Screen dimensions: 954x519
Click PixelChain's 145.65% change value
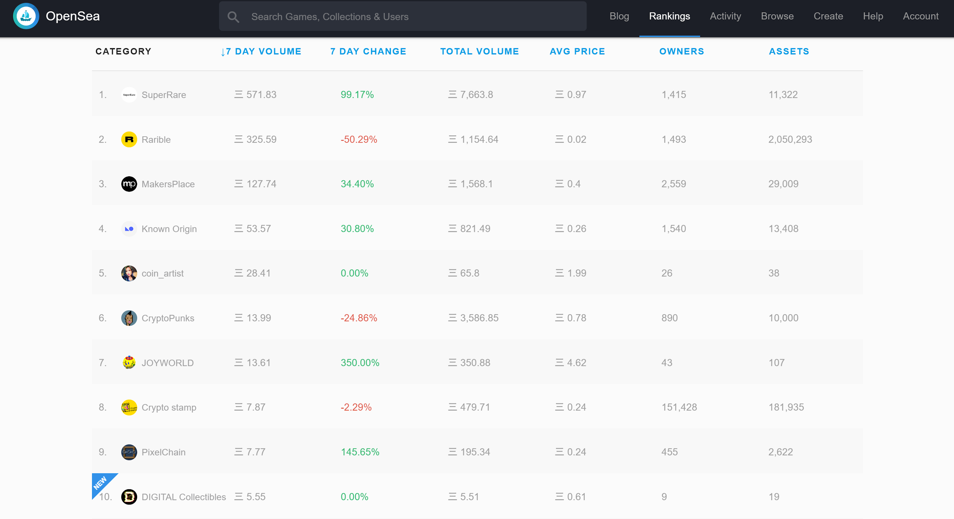(x=360, y=452)
